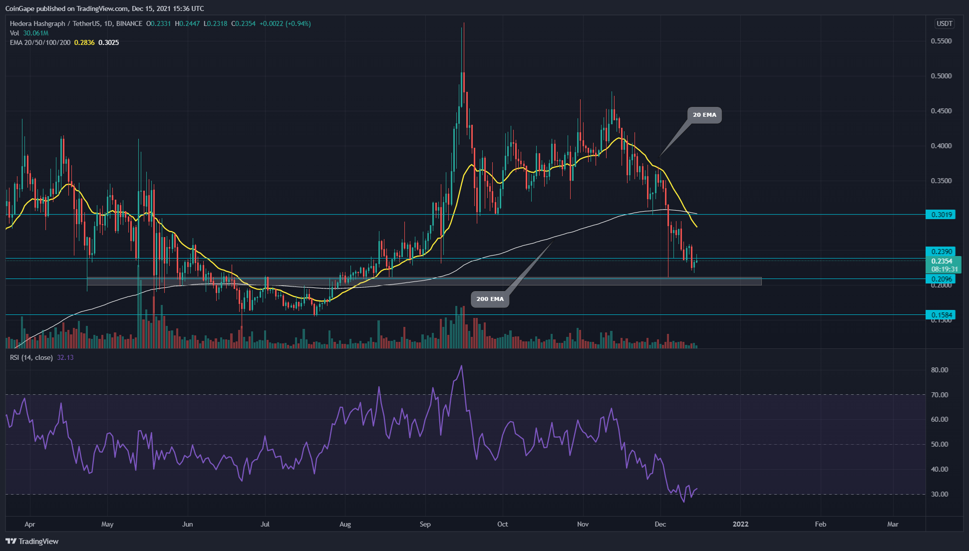Click the Vol 30.061M indicator label
969x551 pixels.
pyautogui.click(x=29, y=33)
